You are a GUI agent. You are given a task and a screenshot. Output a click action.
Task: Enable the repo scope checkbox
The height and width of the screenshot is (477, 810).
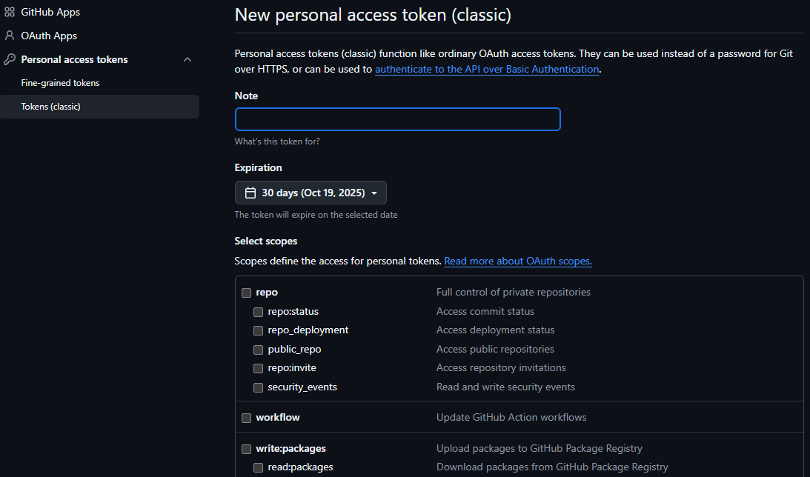(247, 293)
